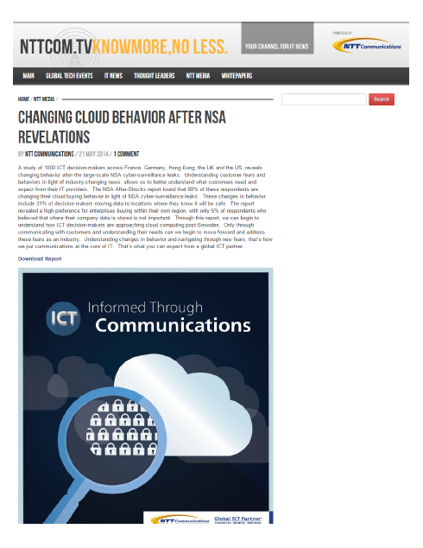Follow the Download Report link
Viewport: 423px width, 548px height.
(40, 258)
